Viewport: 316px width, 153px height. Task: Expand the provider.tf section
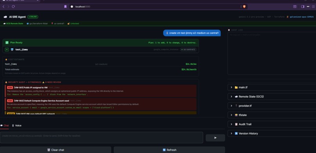pos(272,106)
